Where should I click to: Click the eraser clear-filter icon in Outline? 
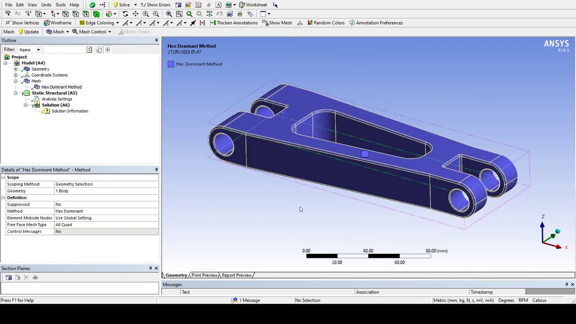click(99, 49)
